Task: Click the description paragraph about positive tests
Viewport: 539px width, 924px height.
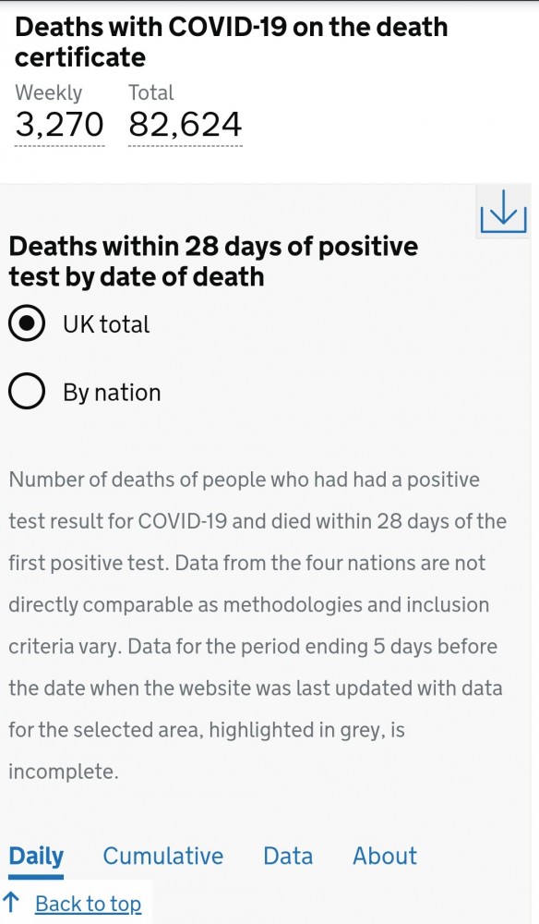Action: coord(258,626)
